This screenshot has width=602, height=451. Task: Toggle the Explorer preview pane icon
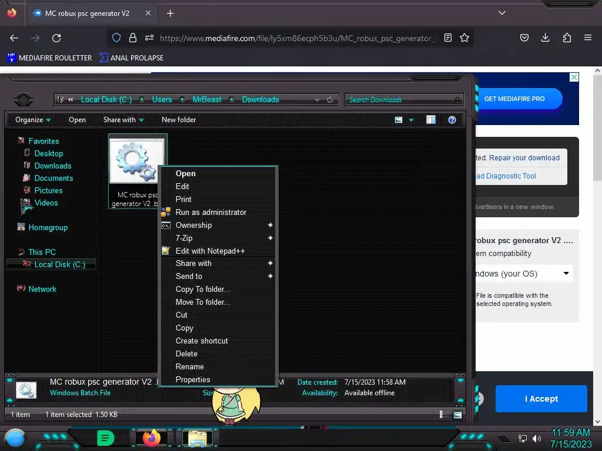[x=431, y=120]
